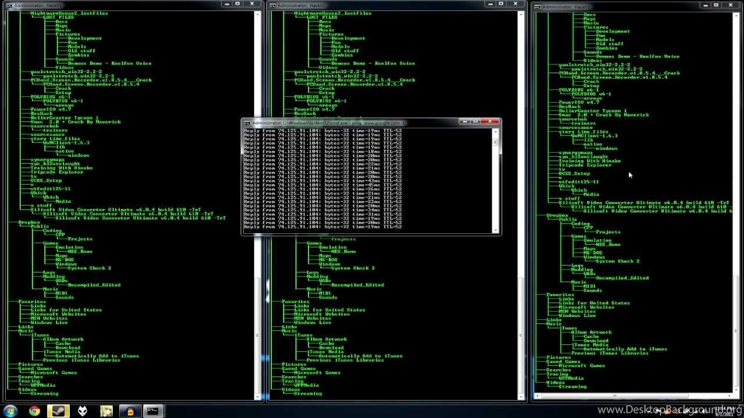Click 'NightmareHouse2_lostfiles' in middle Hack02 window
The height and width of the screenshot is (418, 744).
click(x=333, y=13)
